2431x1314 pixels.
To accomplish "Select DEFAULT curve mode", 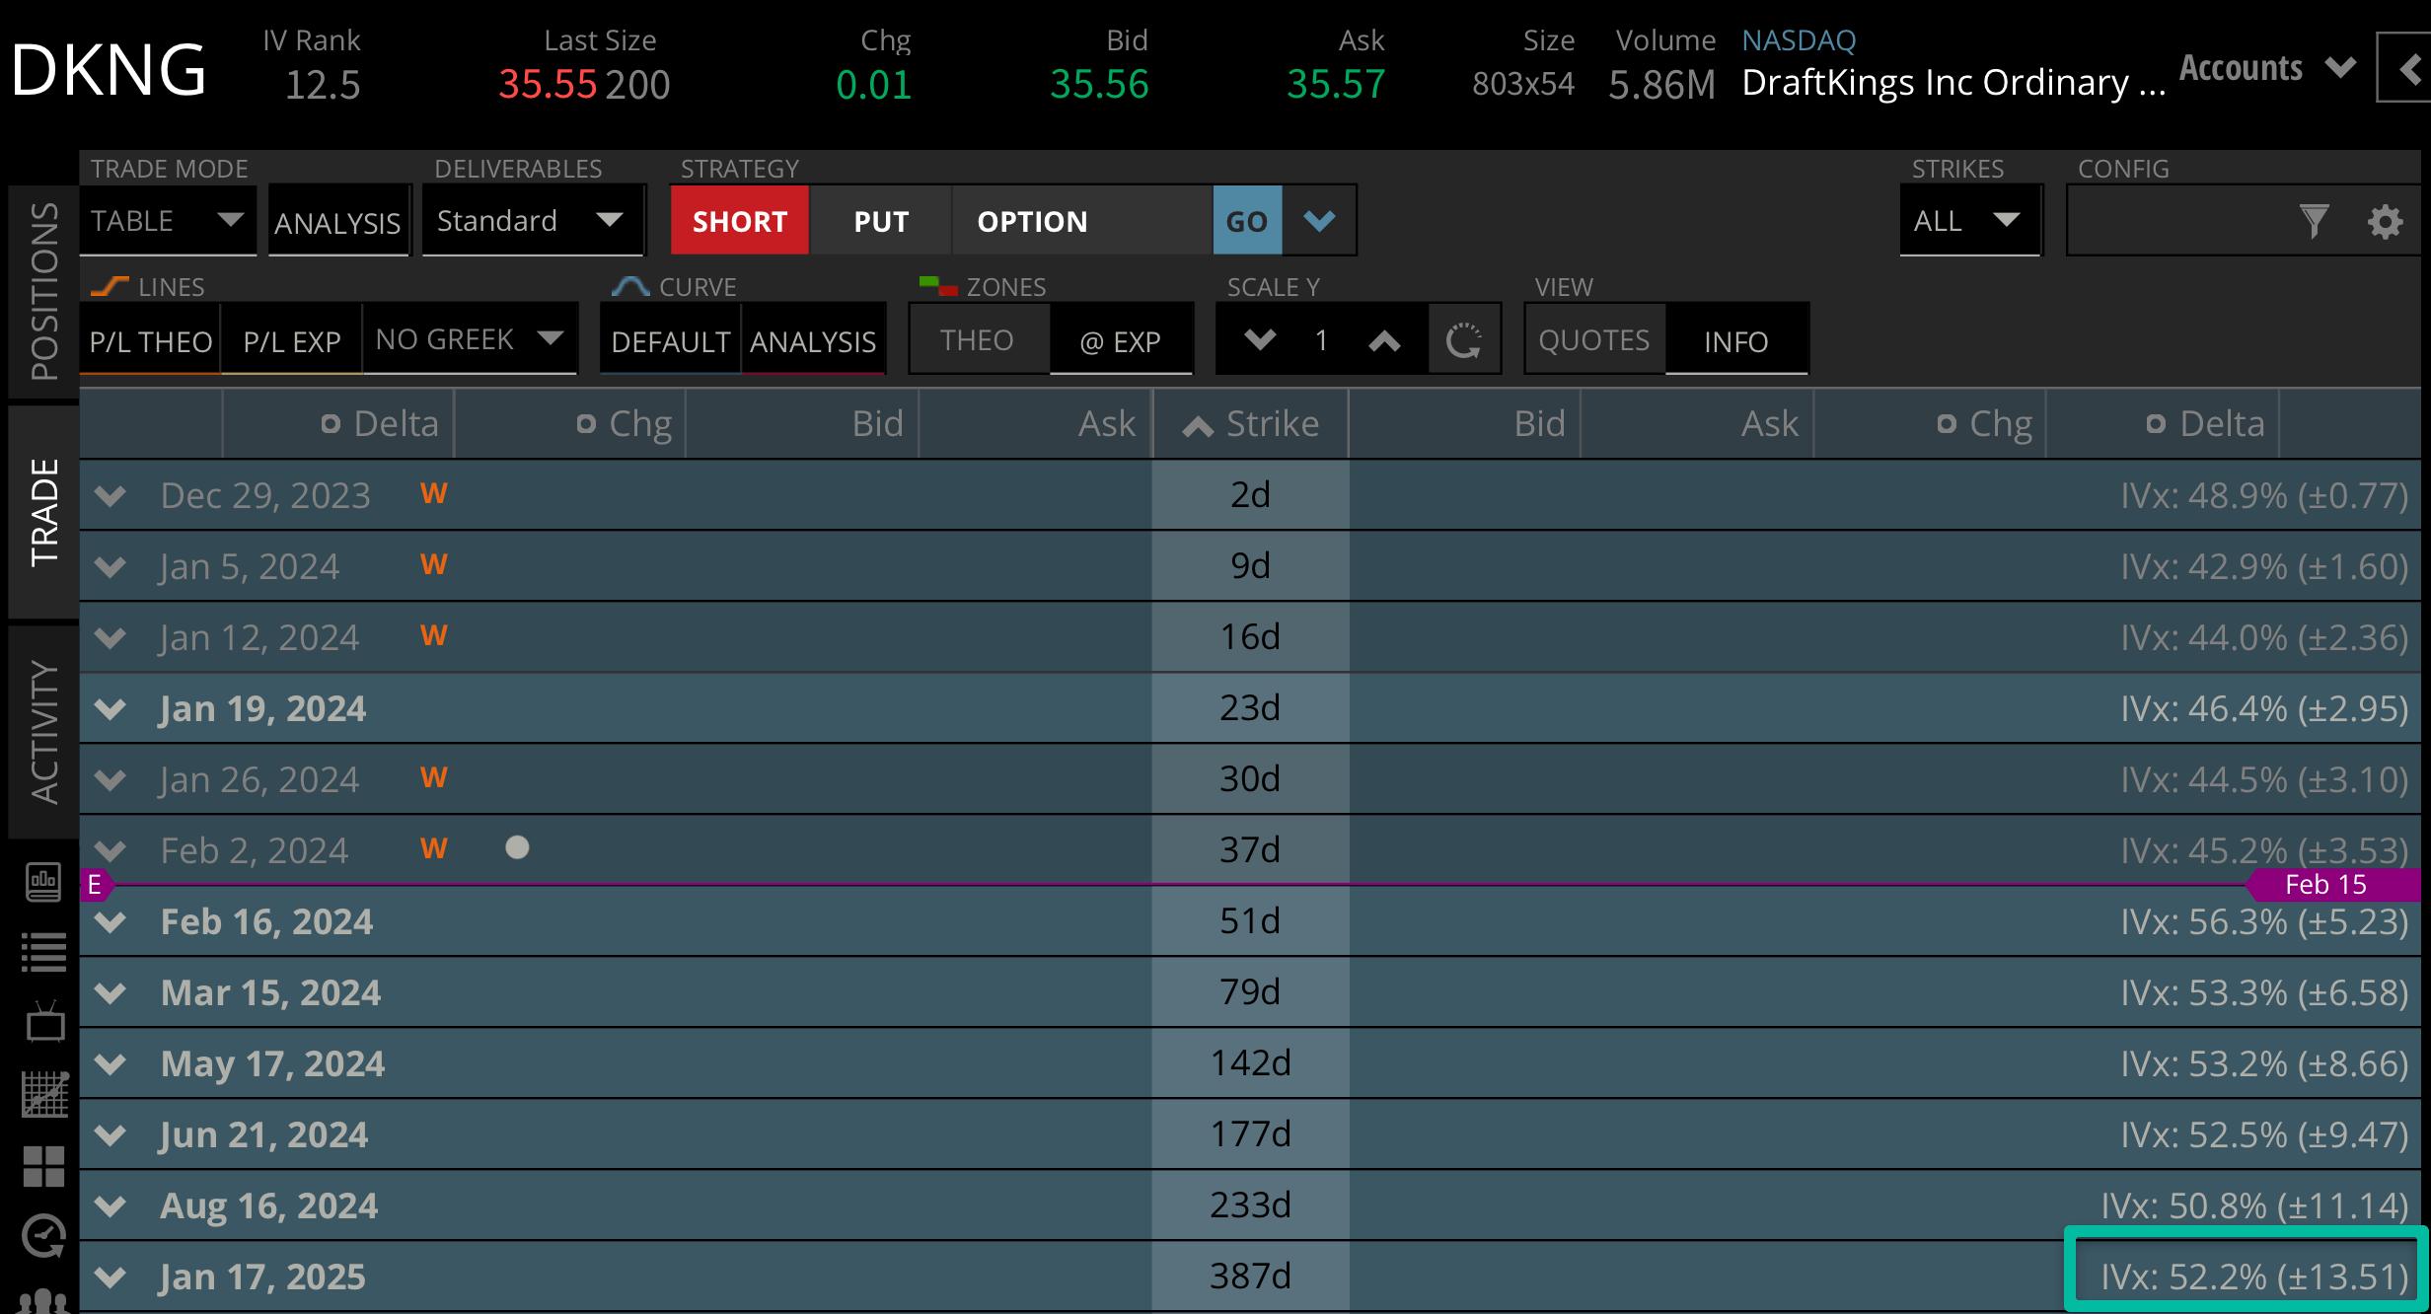I will (671, 341).
